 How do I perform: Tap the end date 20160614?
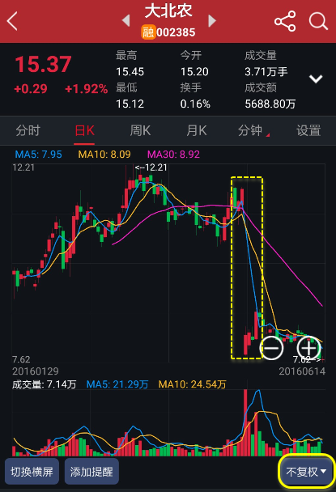click(x=302, y=371)
